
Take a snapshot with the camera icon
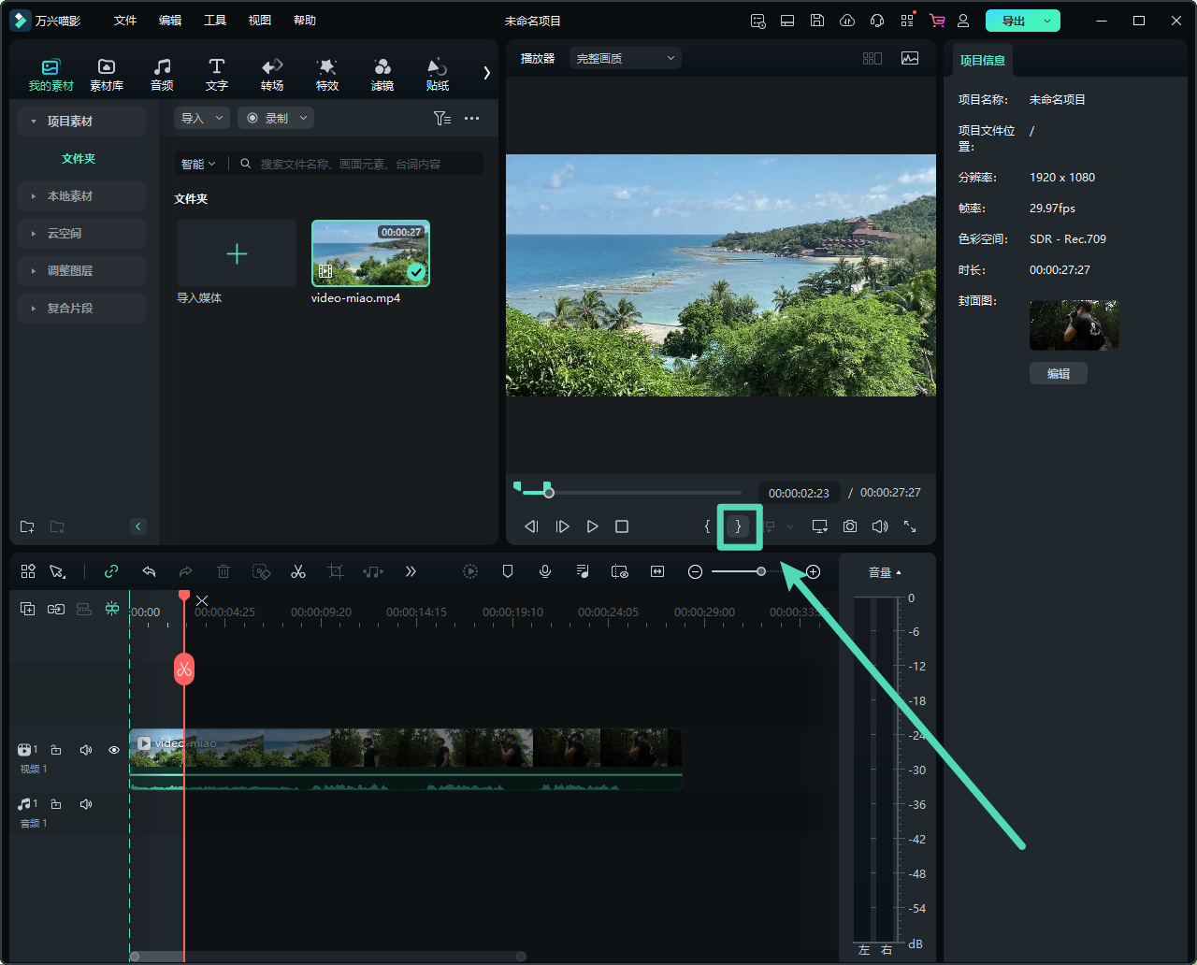849,526
